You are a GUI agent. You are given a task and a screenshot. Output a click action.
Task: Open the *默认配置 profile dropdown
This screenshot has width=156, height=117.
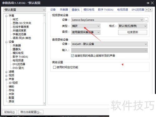point(25,10)
